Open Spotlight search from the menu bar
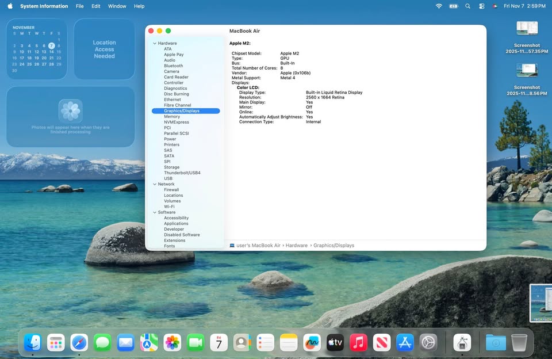 point(467,6)
